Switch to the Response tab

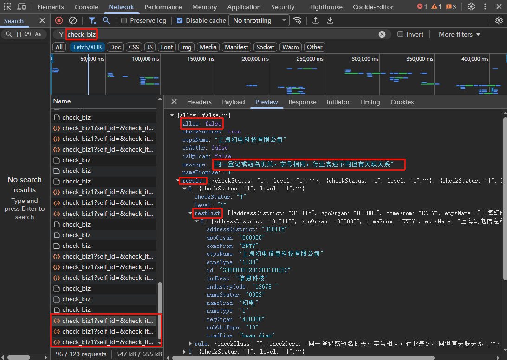302,102
